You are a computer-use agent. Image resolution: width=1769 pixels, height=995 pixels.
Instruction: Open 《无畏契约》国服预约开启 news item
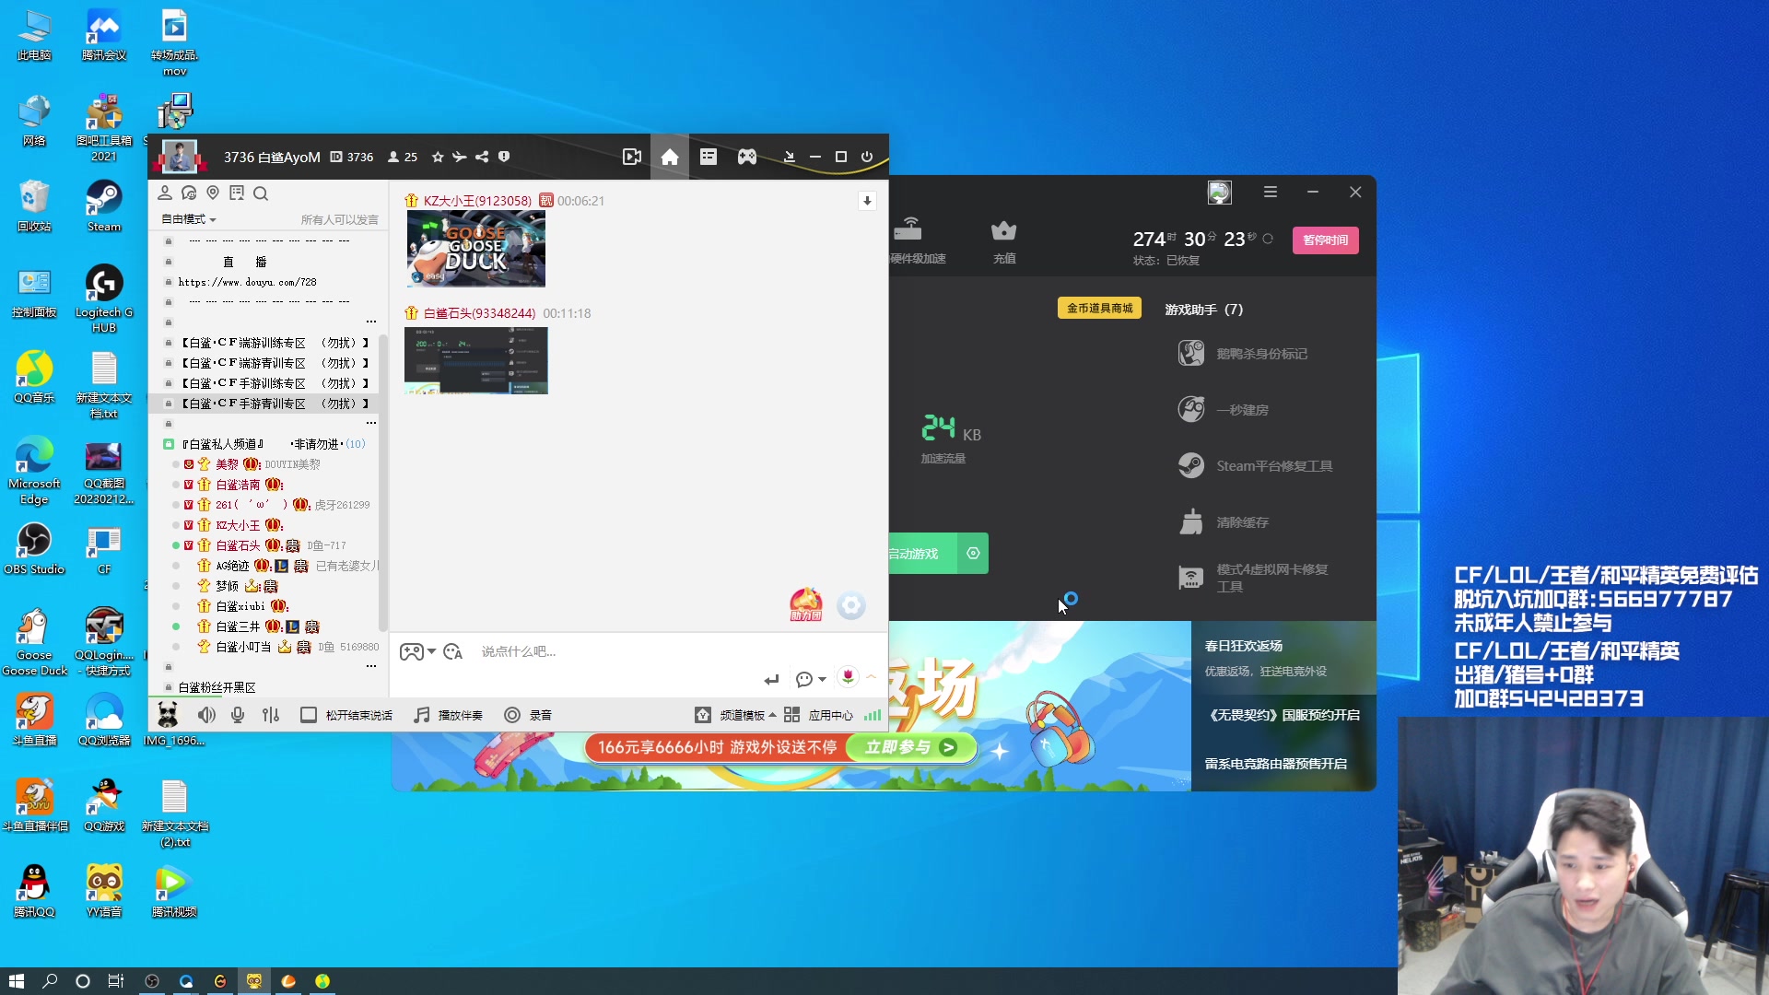click(1283, 715)
